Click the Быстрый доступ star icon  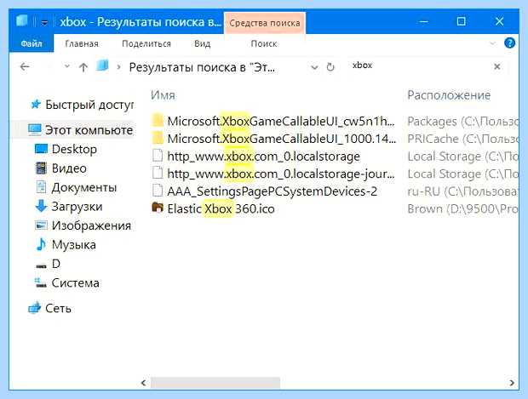[x=36, y=105]
